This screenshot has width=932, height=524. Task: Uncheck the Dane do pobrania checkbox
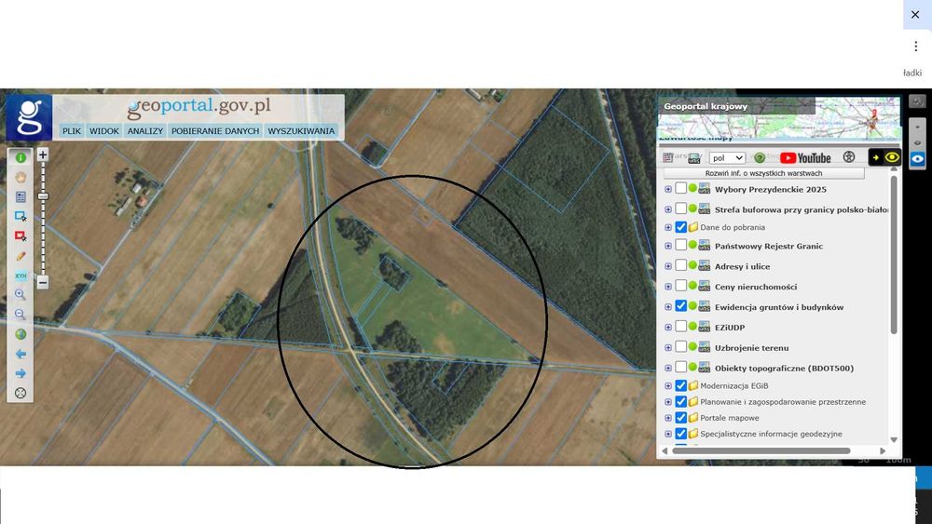tap(681, 227)
